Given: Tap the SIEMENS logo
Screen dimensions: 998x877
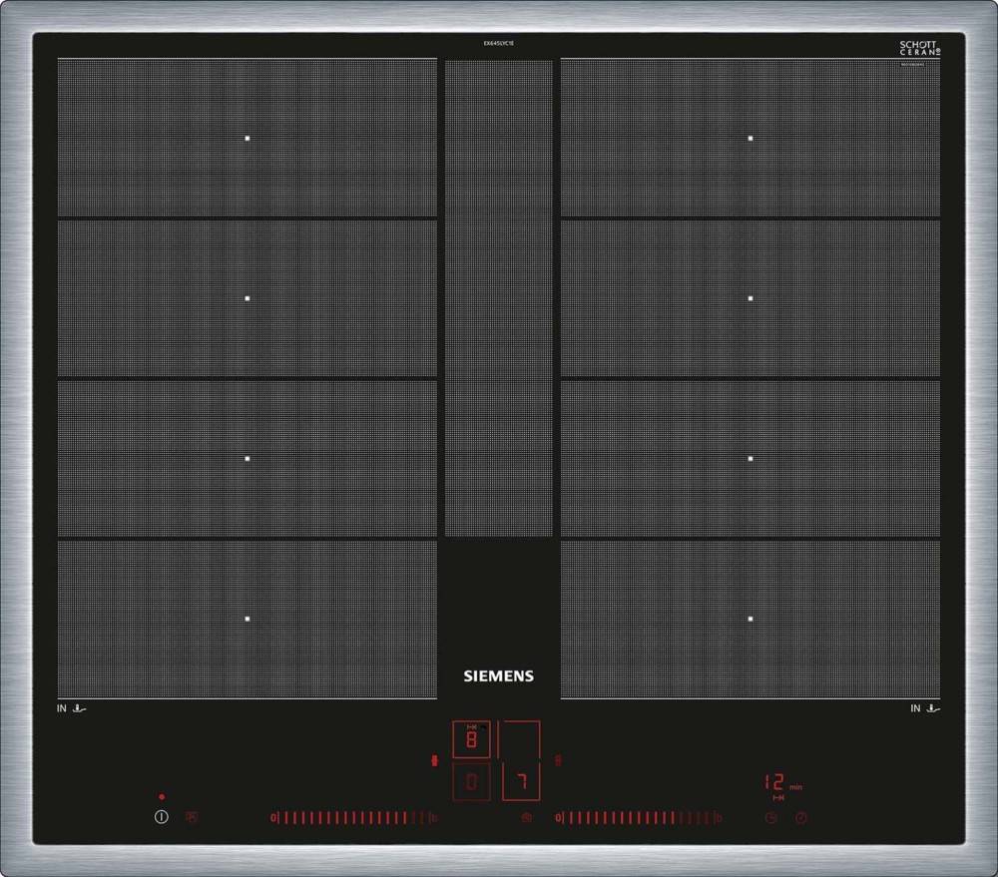Looking at the screenshot, I should click(498, 675).
